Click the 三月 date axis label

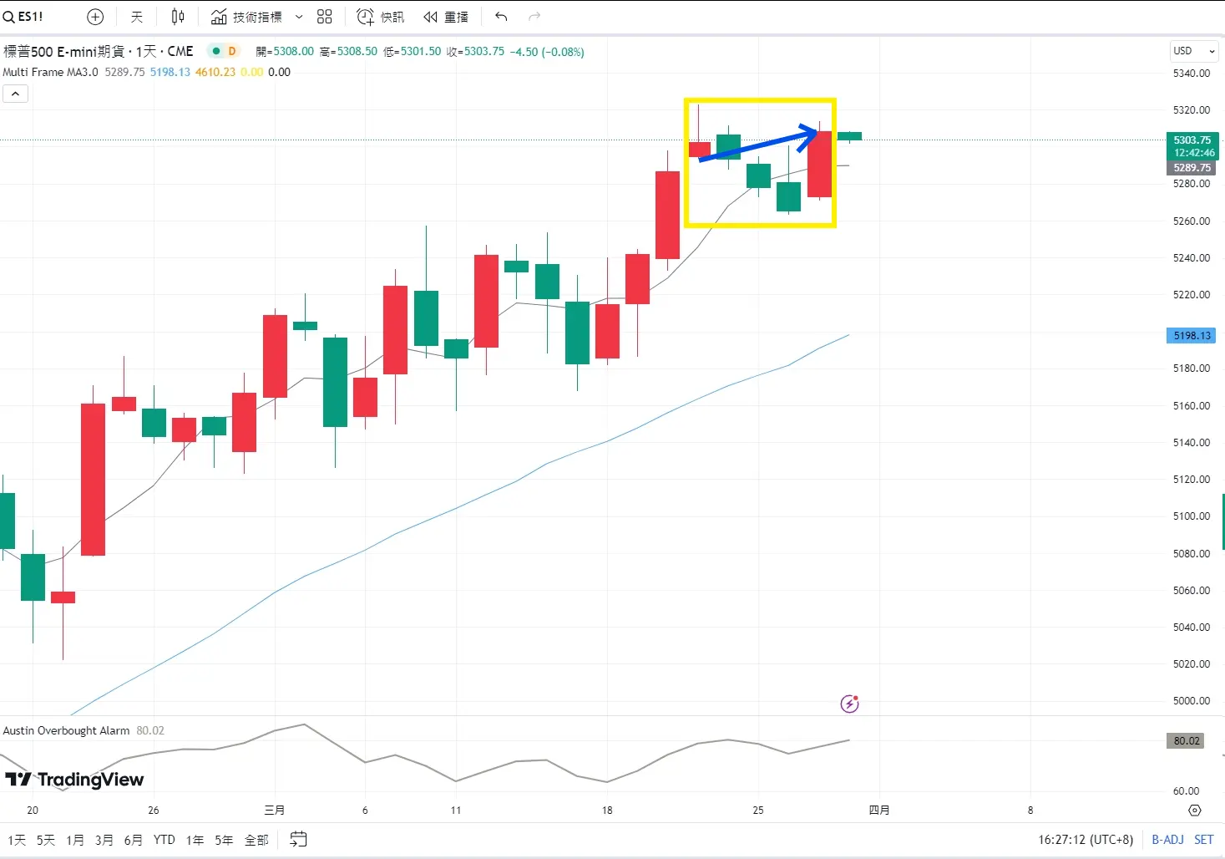[275, 811]
